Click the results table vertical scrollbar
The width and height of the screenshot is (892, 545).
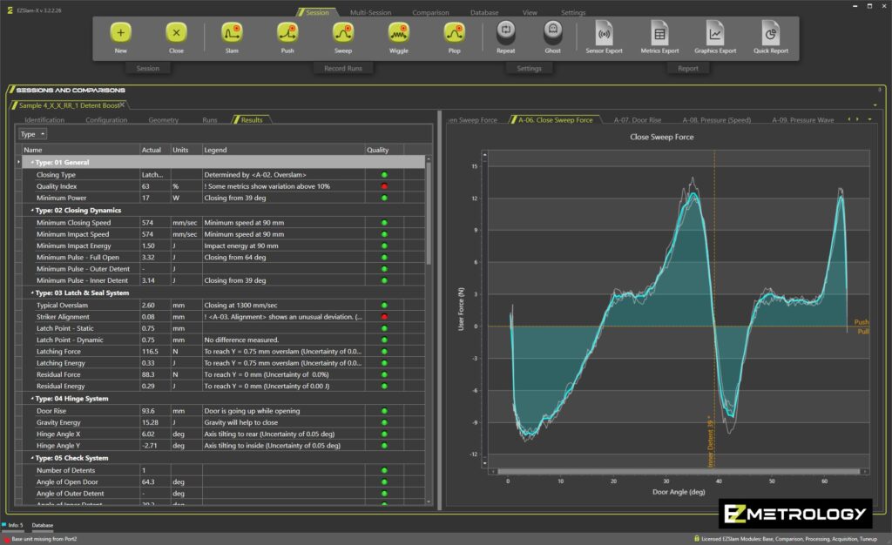pos(428,213)
